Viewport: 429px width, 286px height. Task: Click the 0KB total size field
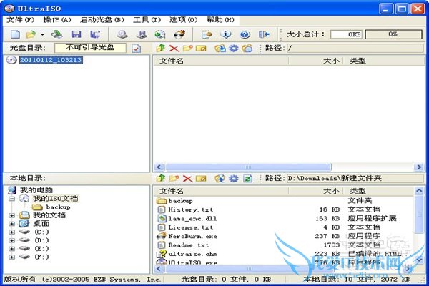346,34
